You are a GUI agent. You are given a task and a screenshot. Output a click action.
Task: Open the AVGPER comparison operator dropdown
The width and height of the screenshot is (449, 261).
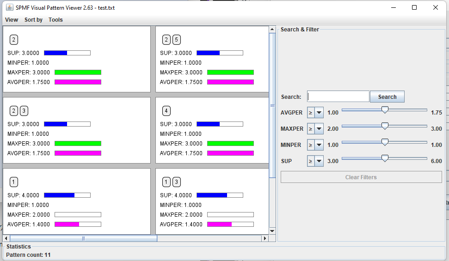(x=319, y=113)
